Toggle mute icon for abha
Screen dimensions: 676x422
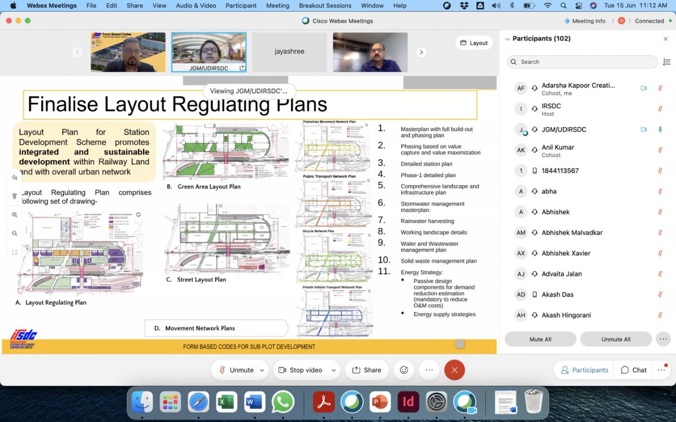click(660, 191)
